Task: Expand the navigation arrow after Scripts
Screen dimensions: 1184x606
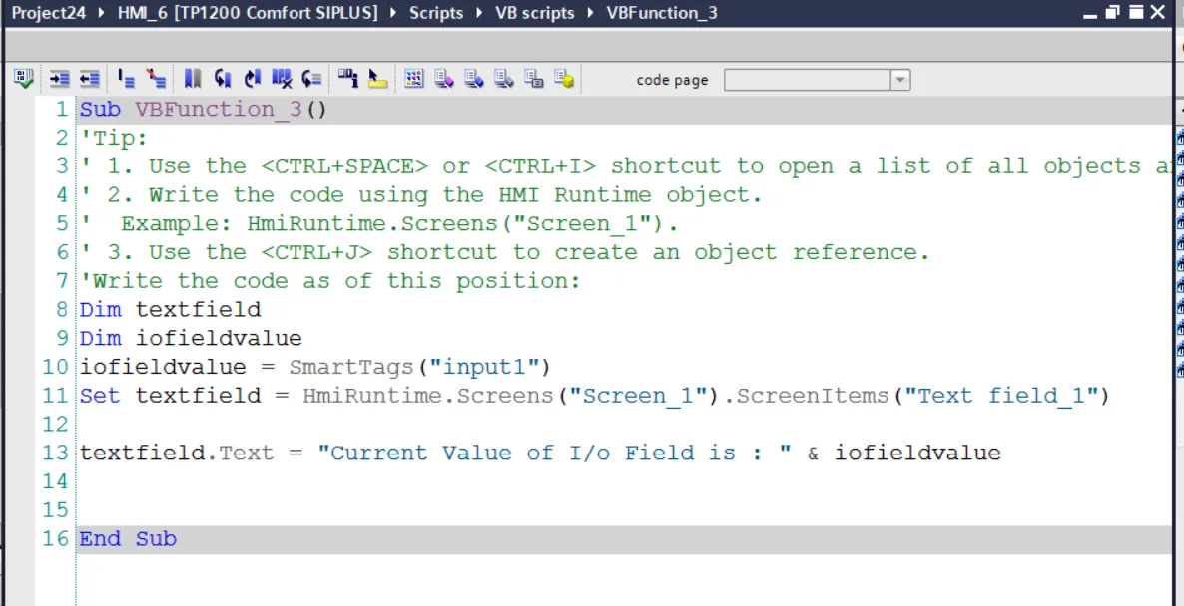Action: click(x=477, y=12)
